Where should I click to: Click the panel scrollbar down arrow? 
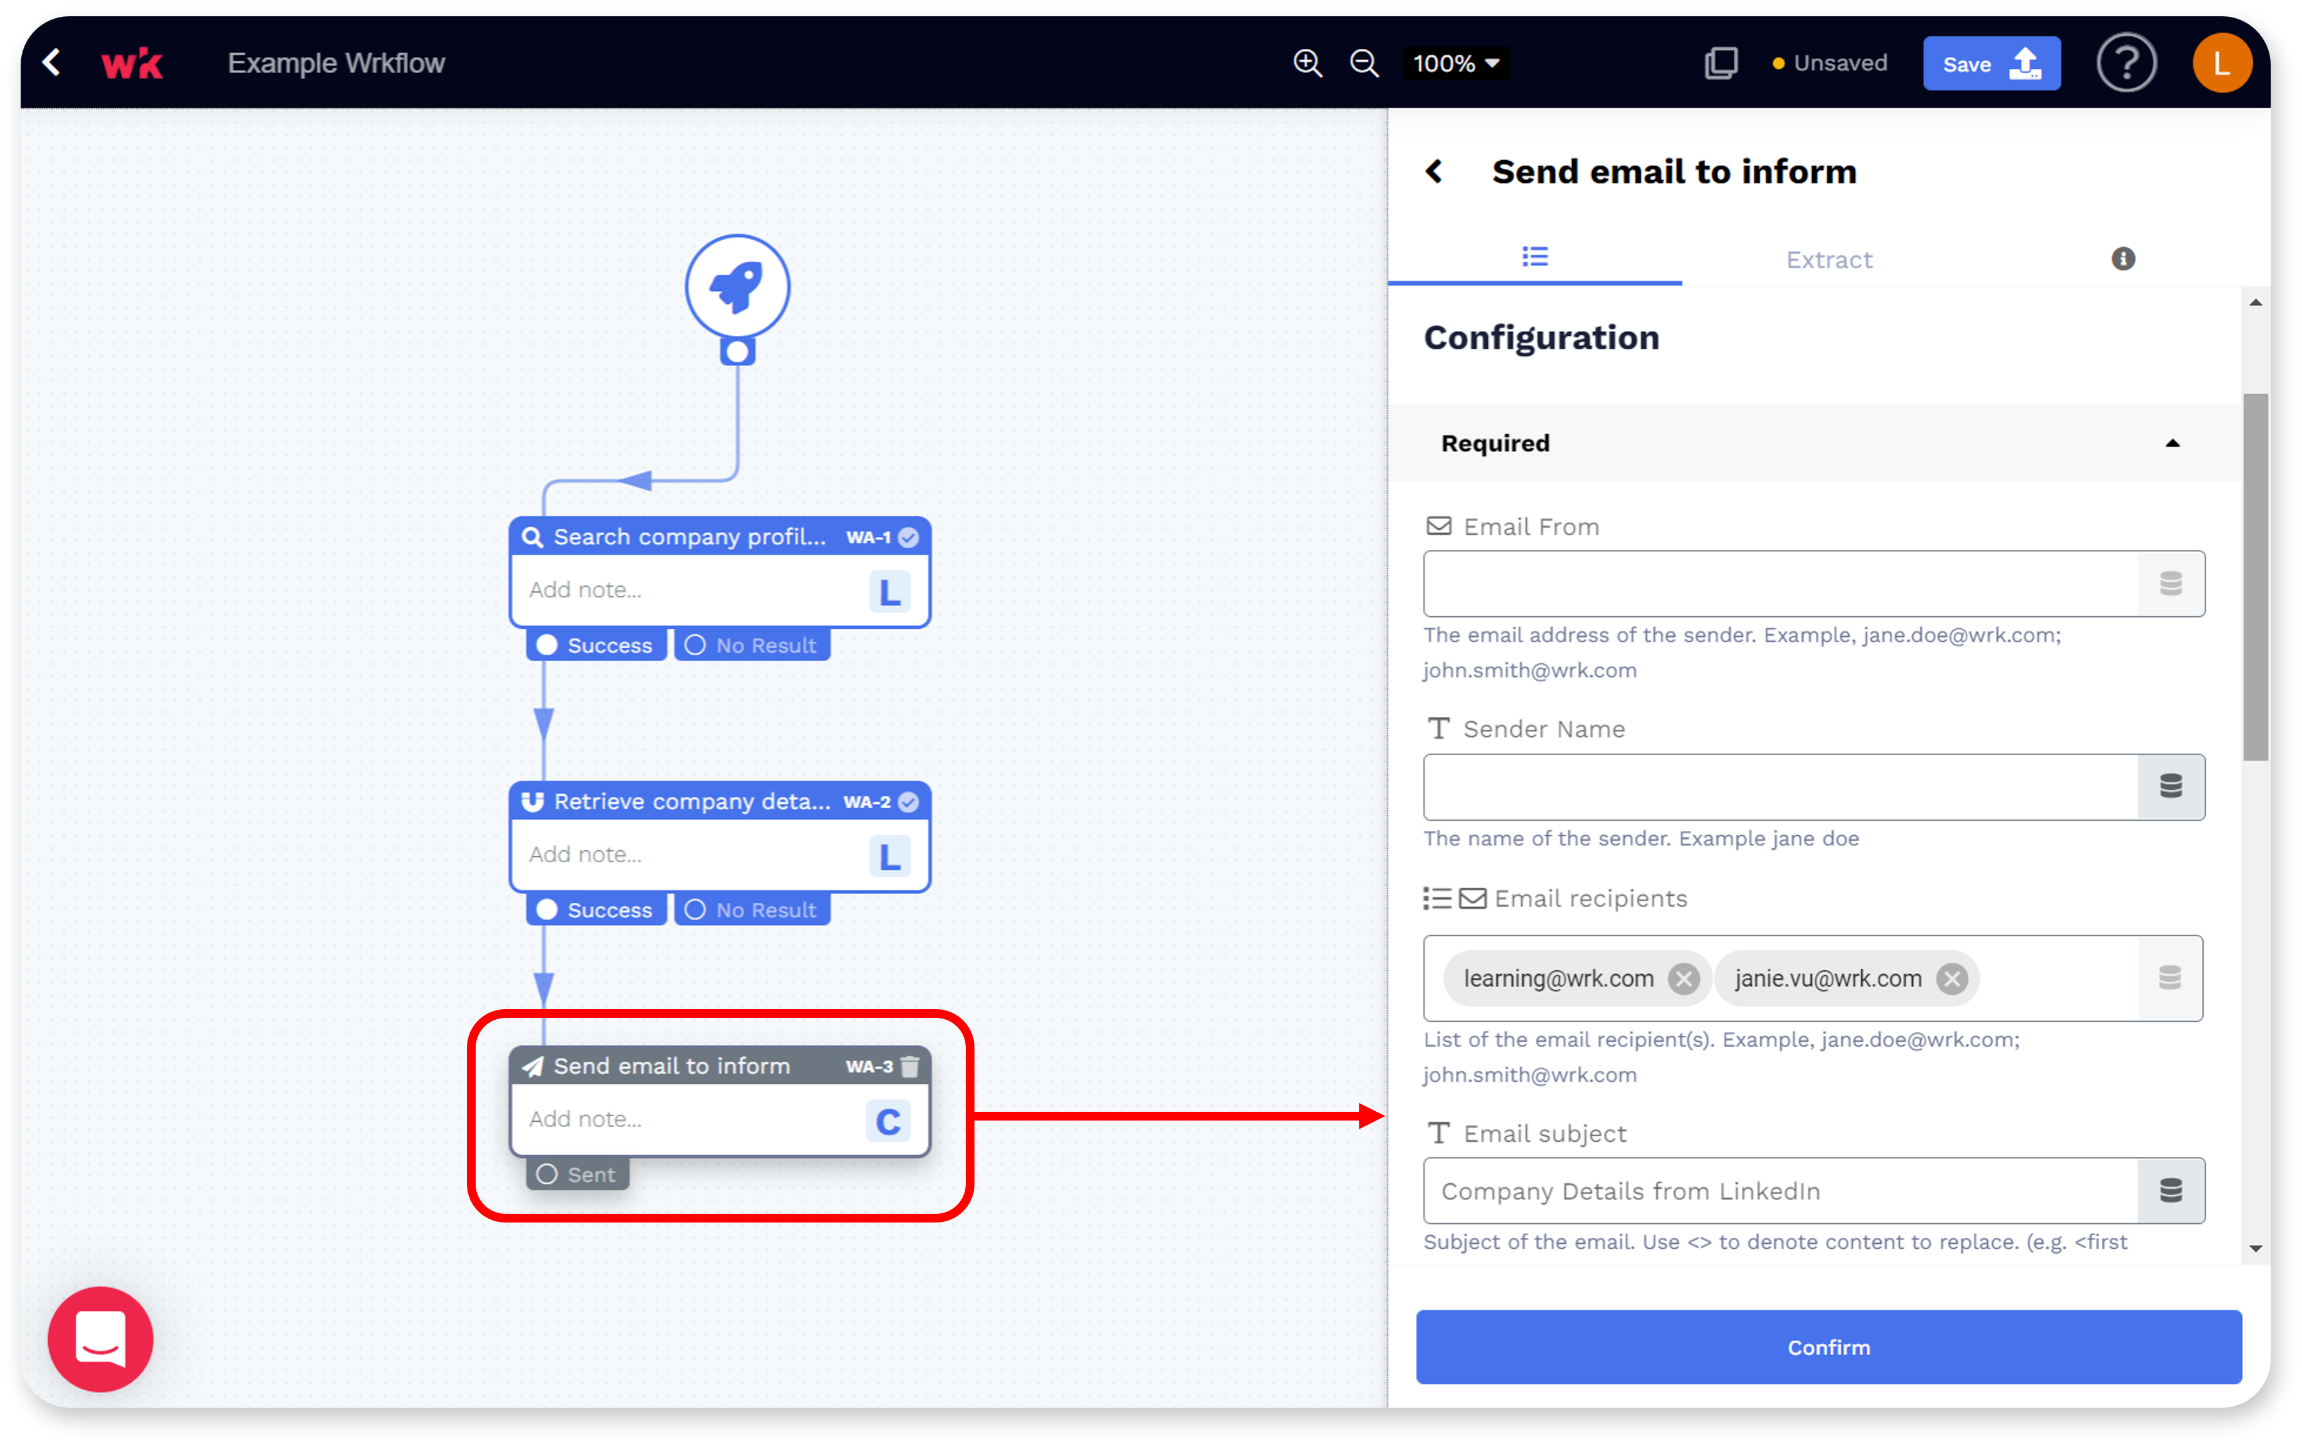click(x=2255, y=1248)
